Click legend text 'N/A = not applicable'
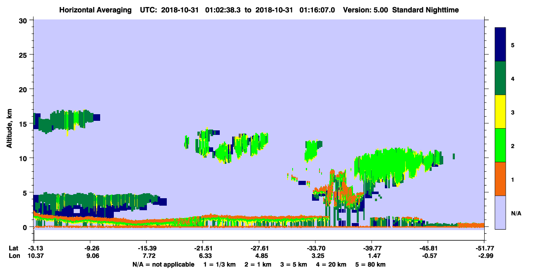Image resolution: width=538 pixels, height=276 pixels. pos(163,264)
